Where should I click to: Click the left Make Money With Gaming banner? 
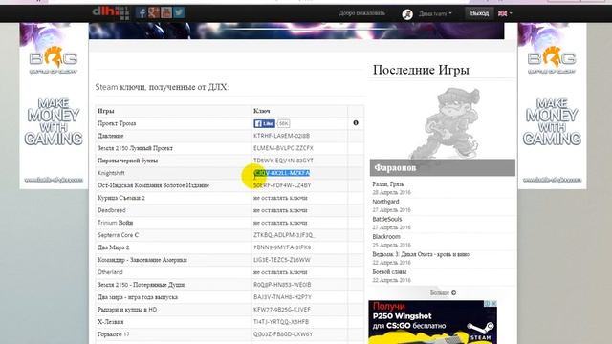[54, 106]
